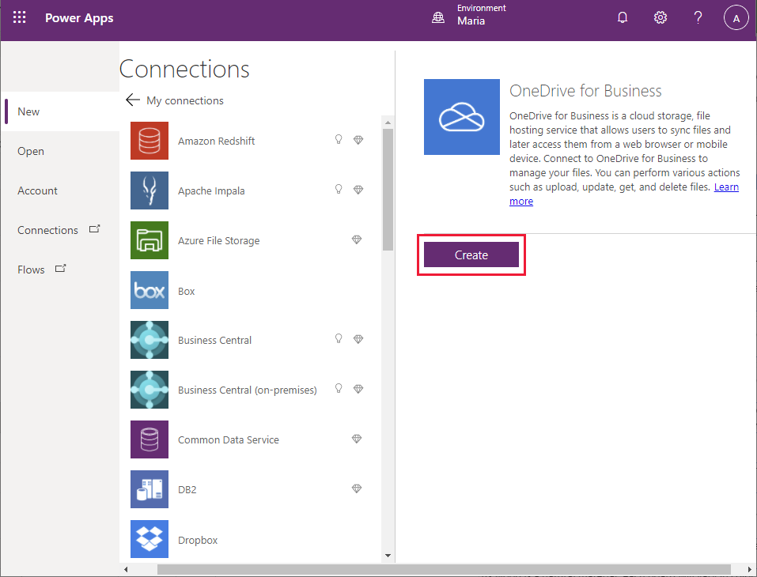This screenshot has width=757, height=577.
Task: Switch to the Open section
Action: coord(30,150)
